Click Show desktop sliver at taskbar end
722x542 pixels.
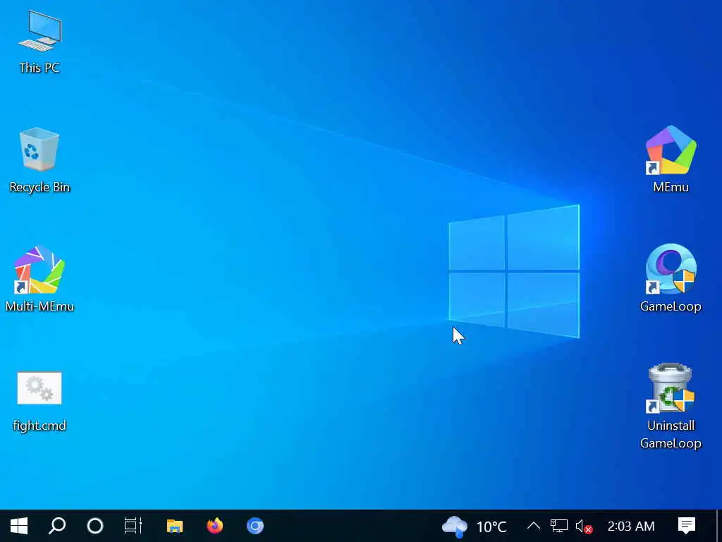click(x=718, y=526)
